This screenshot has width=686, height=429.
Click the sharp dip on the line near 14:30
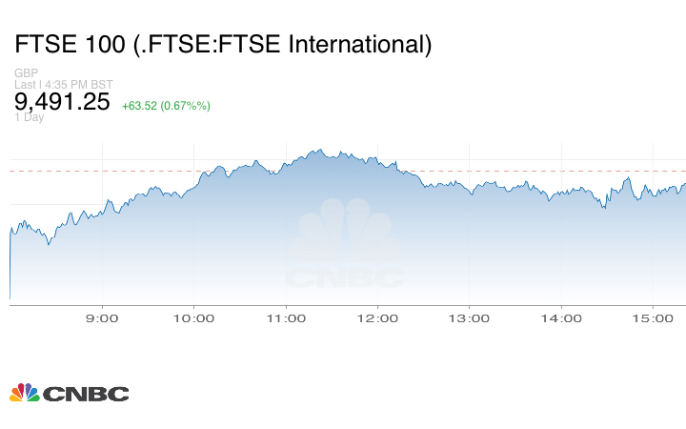click(x=606, y=205)
